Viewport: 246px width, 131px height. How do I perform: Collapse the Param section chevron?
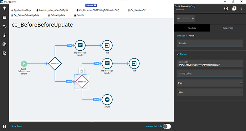[178, 54]
